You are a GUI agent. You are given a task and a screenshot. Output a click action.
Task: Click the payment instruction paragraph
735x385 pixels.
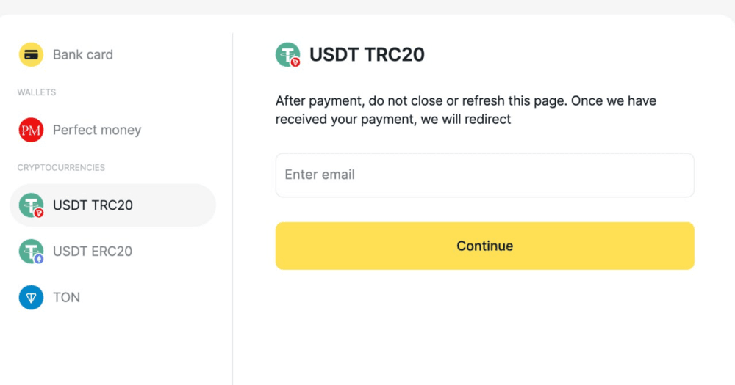(x=466, y=109)
